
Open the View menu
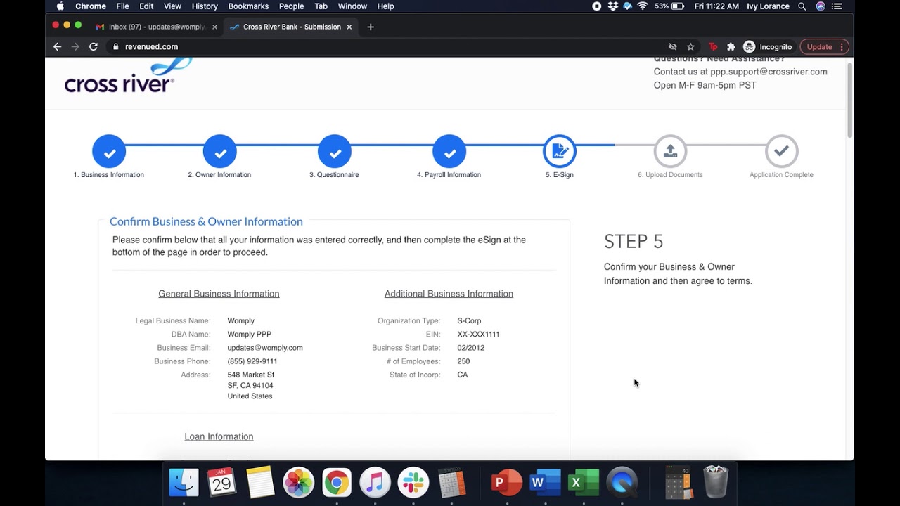(172, 6)
